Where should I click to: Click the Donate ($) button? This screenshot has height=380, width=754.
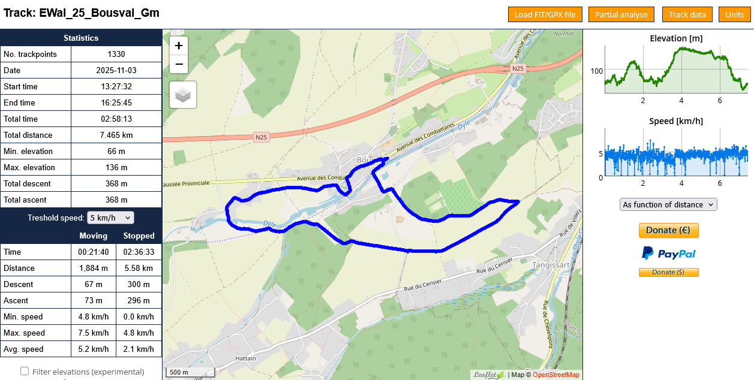coord(668,272)
